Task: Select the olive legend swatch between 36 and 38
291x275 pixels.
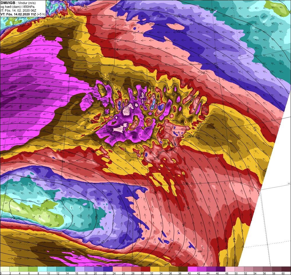Action: (x=174, y=269)
